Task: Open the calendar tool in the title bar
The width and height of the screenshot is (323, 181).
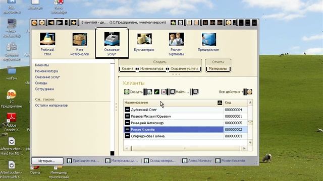Action: click(x=196, y=23)
